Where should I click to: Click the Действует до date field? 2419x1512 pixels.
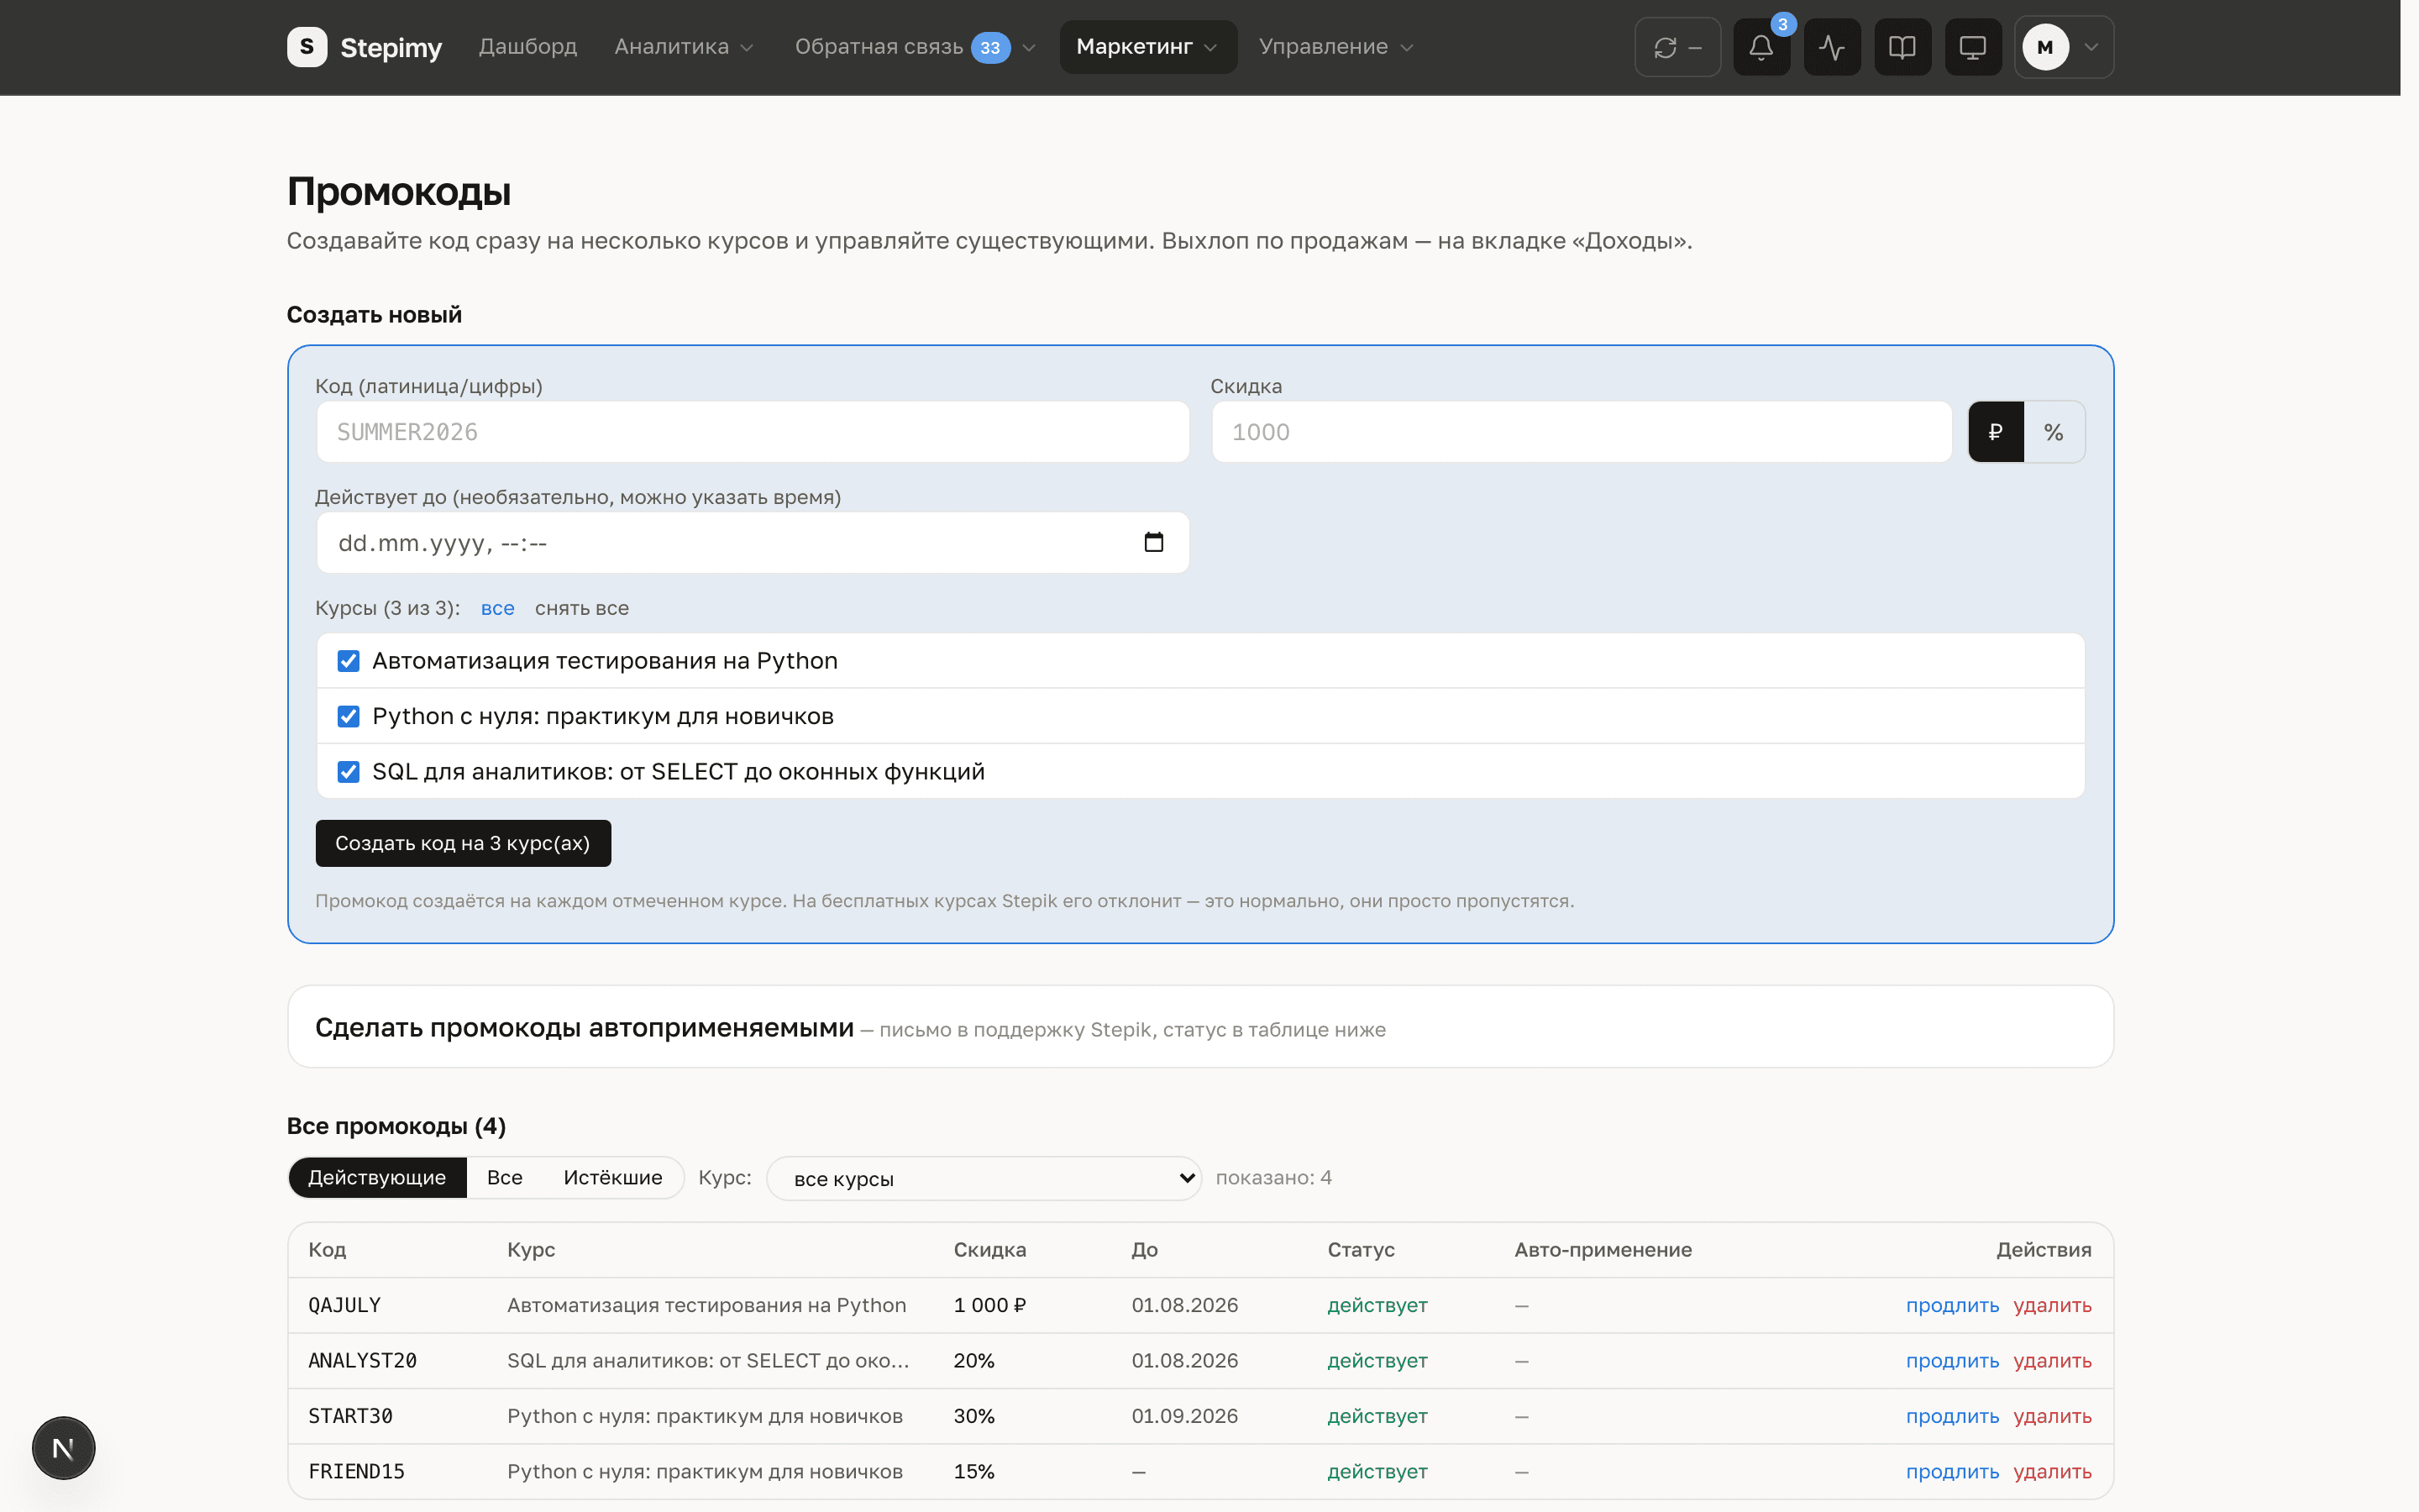753,543
